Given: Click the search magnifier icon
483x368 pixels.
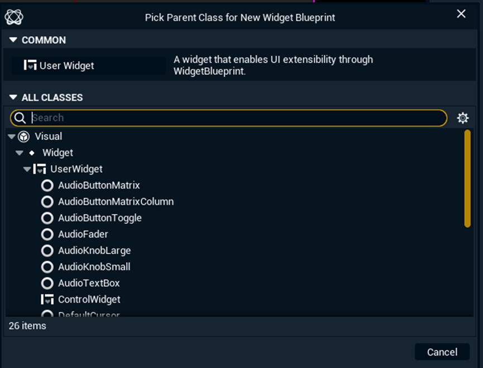Looking at the screenshot, I should 20,118.
